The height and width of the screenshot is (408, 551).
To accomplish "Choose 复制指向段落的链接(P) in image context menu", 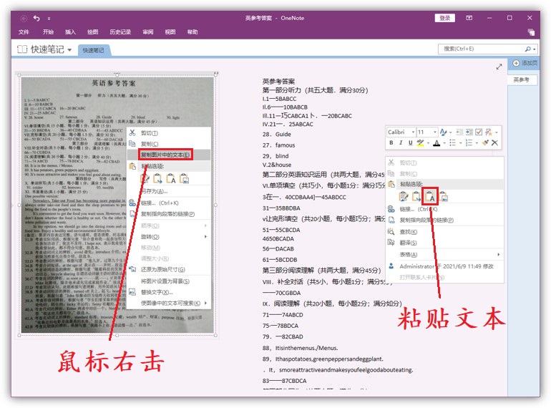I will click(x=169, y=214).
